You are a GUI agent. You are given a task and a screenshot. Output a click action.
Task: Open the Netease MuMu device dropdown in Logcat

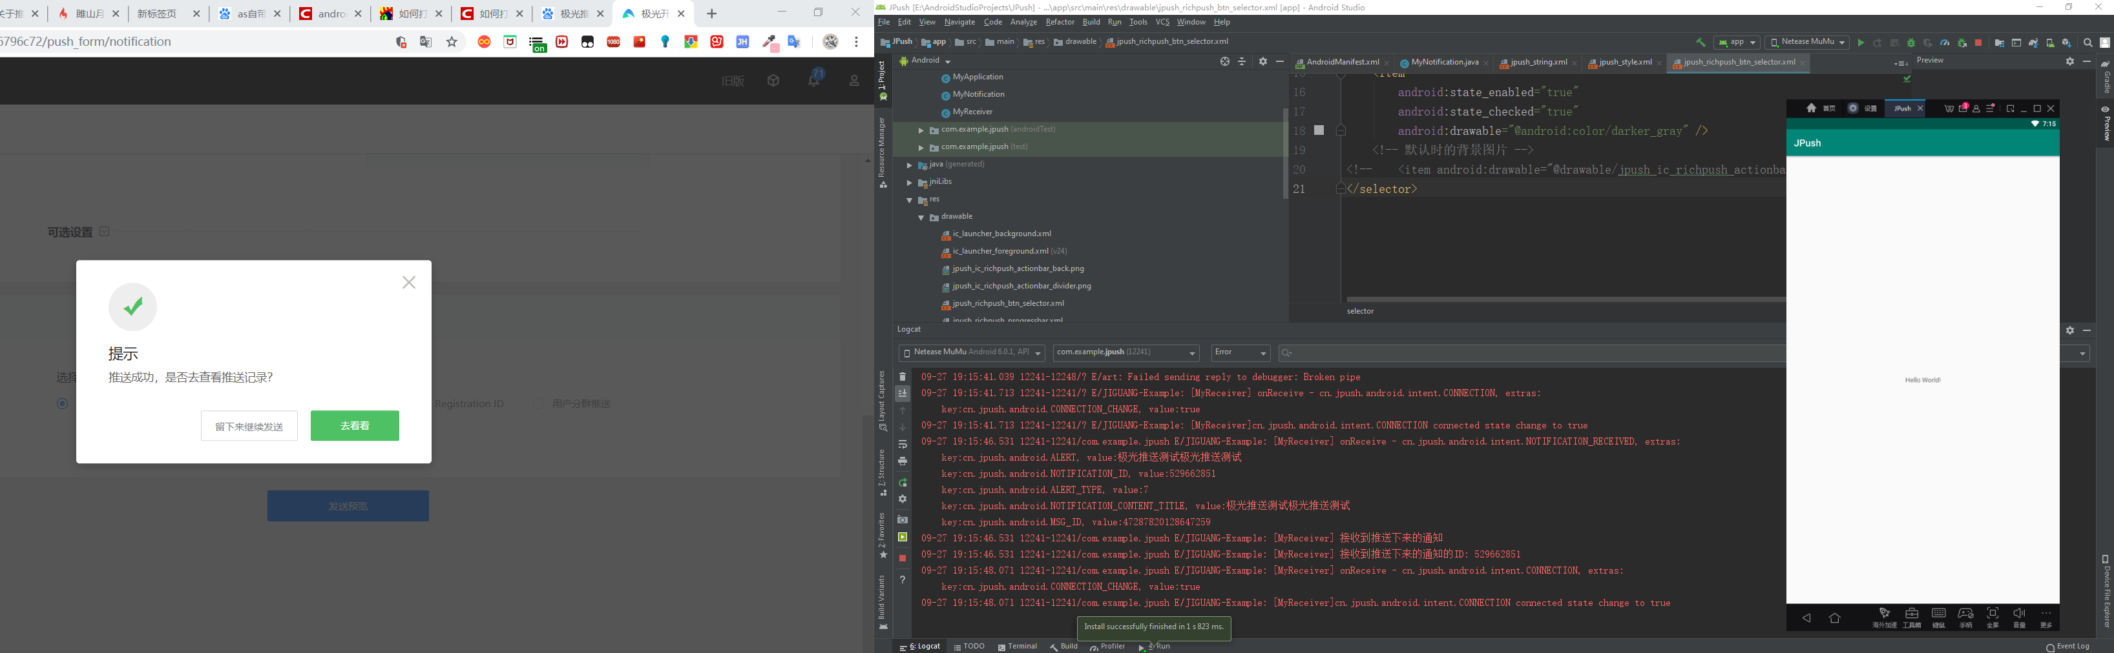coord(972,352)
